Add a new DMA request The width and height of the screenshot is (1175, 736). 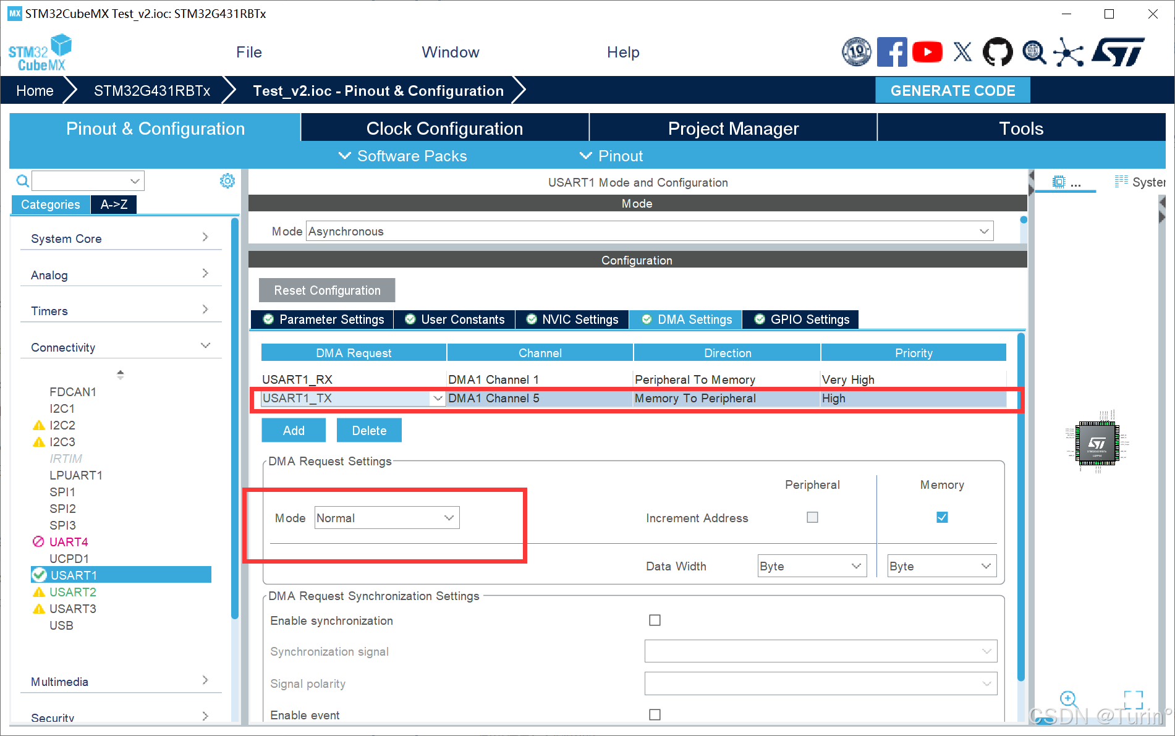tap(294, 431)
